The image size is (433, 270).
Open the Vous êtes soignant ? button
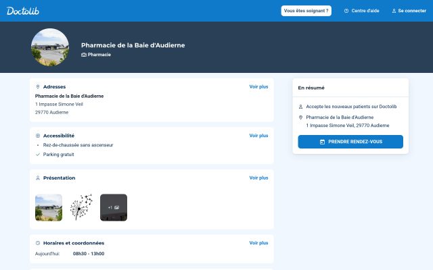(x=306, y=11)
